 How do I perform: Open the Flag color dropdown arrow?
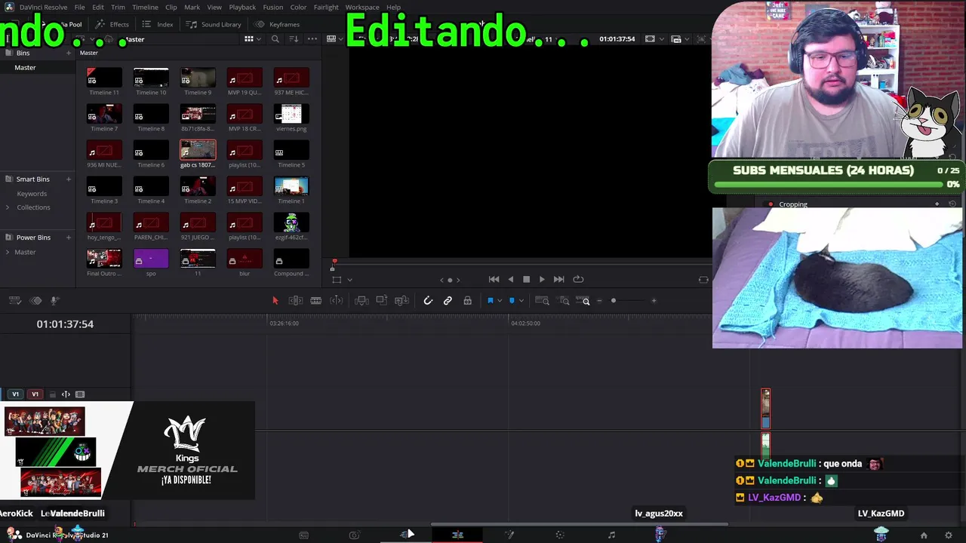click(x=500, y=301)
